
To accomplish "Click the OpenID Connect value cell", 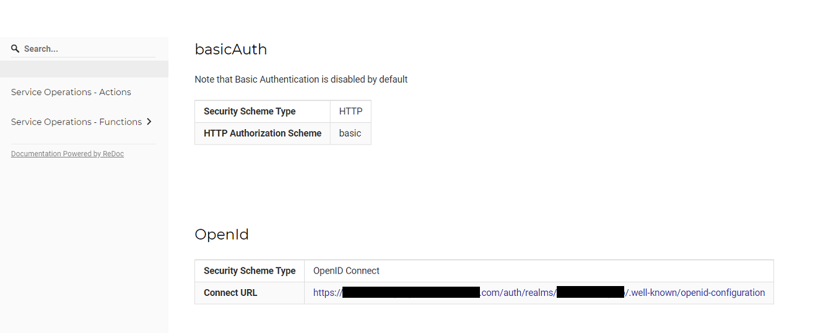I will tap(539, 271).
